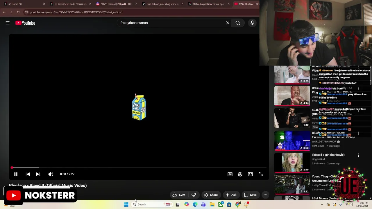Open options for the Blueface Studio video
The width and height of the screenshot is (372, 209).
(358, 134)
